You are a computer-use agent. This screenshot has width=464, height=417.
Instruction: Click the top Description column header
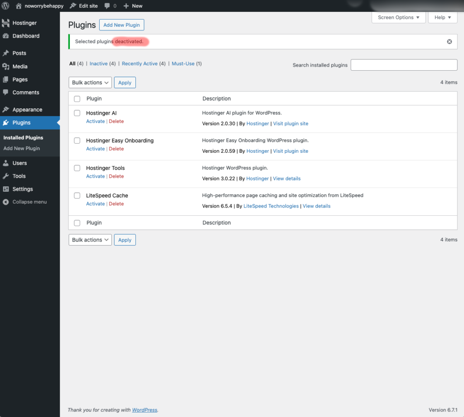click(216, 98)
